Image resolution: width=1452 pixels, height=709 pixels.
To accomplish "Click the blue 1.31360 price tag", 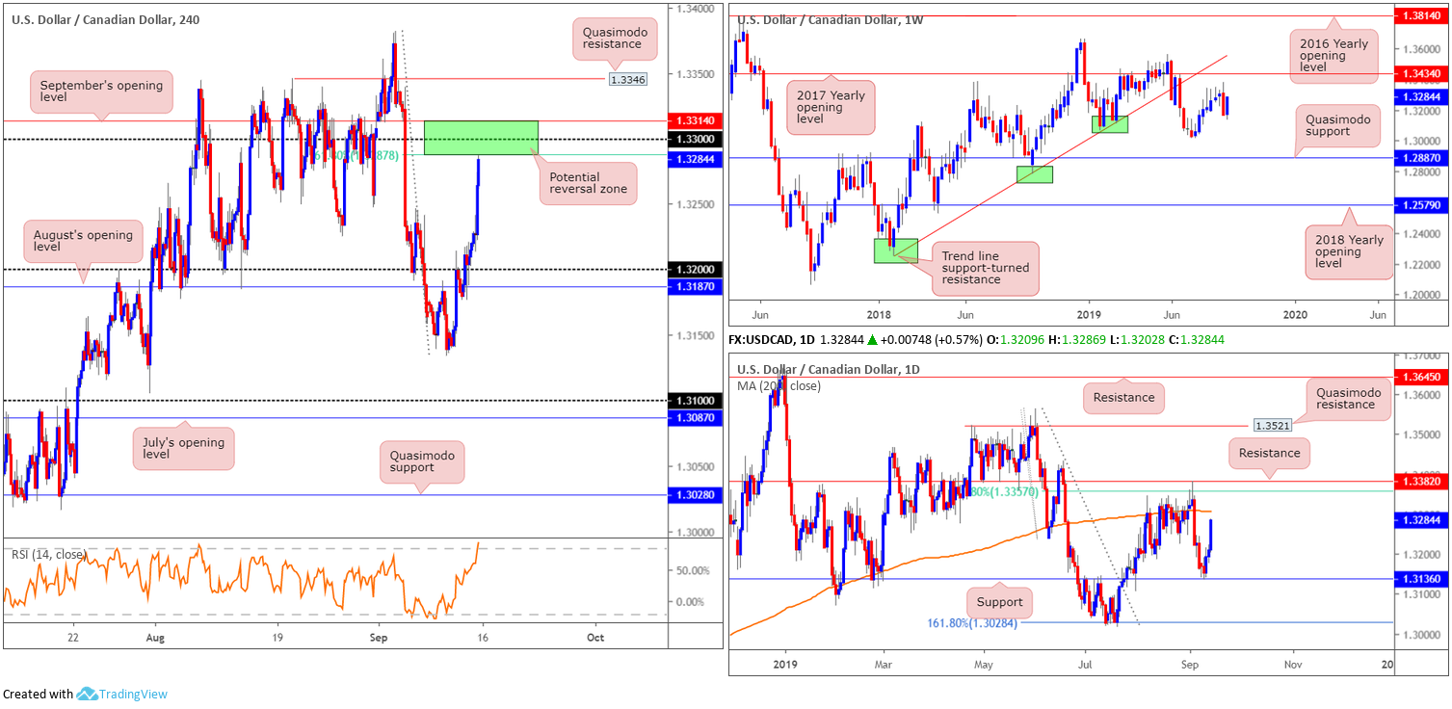I will pos(1421,579).
